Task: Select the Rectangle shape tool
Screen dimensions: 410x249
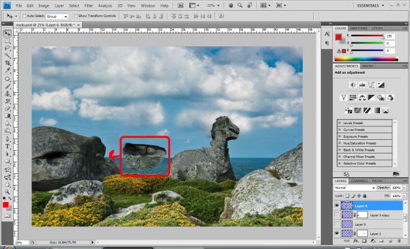Action: (x=8, y=161)
